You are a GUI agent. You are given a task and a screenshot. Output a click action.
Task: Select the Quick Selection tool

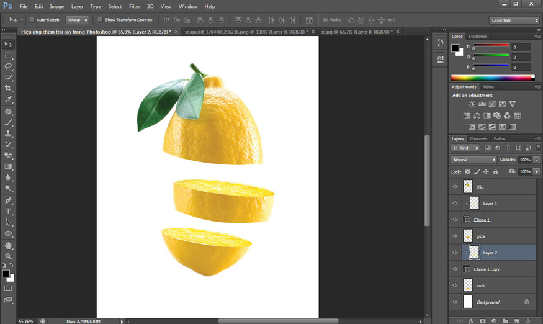pyautogui.click(x=8, y=78)
